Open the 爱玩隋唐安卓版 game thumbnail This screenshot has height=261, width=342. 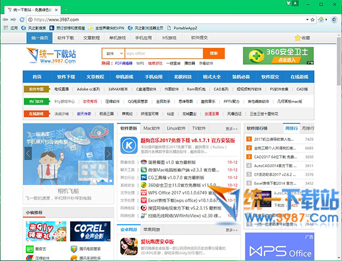click(x=129, y=246)
